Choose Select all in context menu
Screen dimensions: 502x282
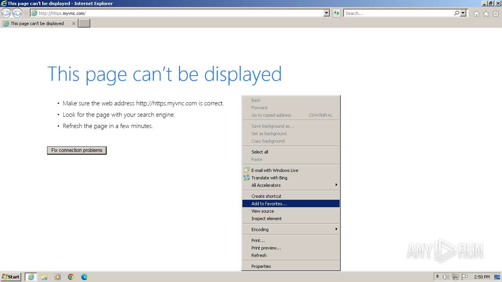[x=291, y=152]
